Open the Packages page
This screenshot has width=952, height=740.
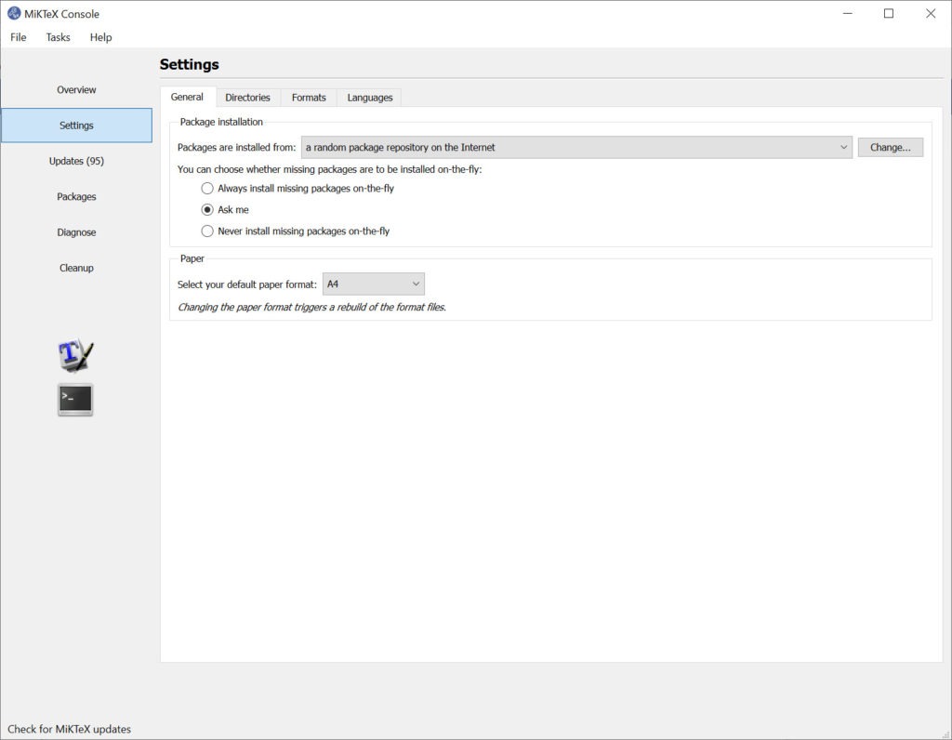tap(76, 197)
